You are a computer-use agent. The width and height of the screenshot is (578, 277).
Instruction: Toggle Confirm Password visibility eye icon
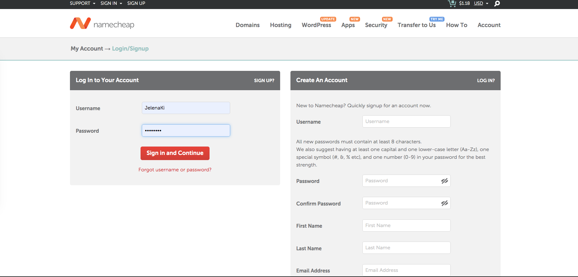click(x=445, y=203)
